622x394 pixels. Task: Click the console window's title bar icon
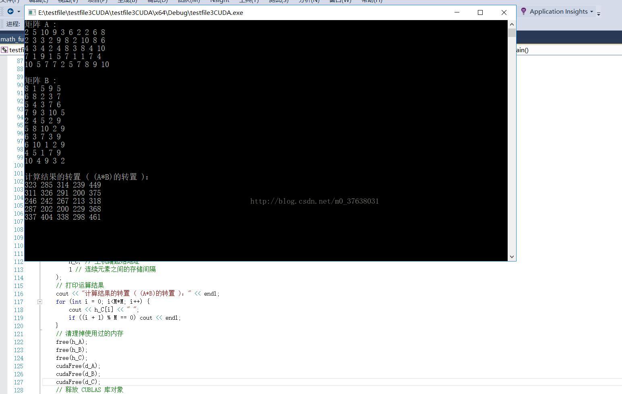point(32,12)
